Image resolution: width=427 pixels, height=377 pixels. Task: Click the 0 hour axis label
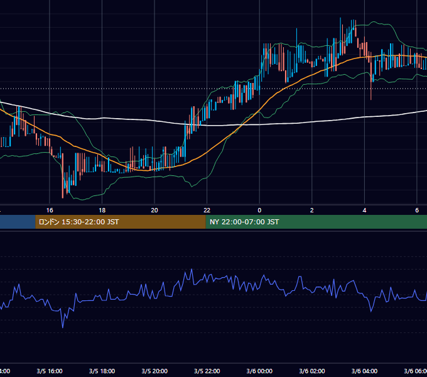[259, 210]
